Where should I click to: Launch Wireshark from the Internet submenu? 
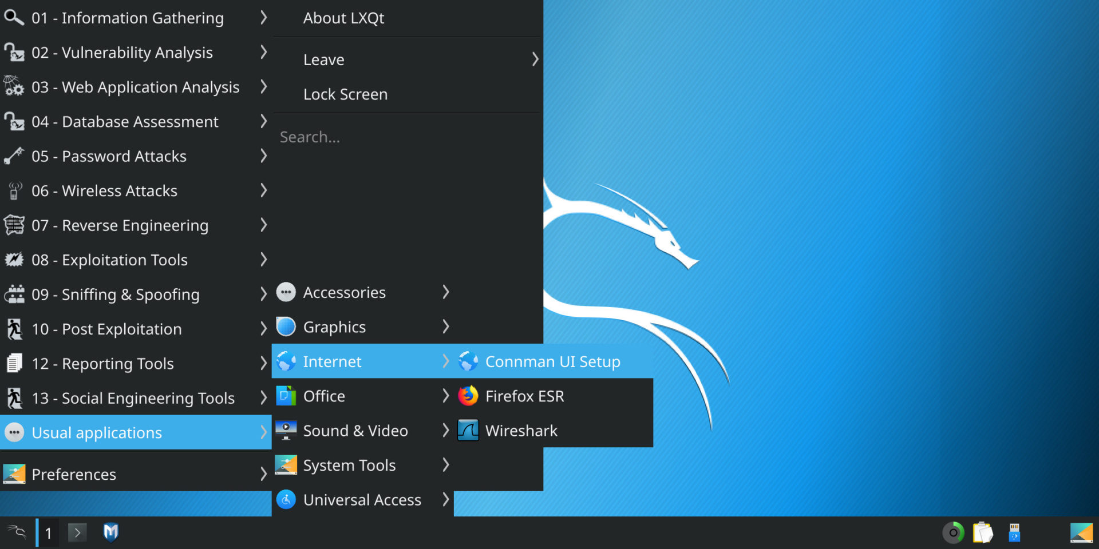521,431
